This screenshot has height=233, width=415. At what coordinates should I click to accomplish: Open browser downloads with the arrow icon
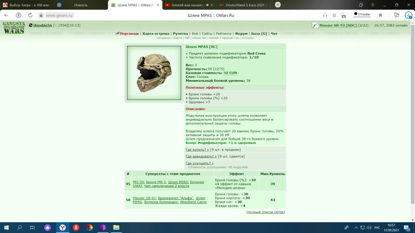[x=408, y=15]
